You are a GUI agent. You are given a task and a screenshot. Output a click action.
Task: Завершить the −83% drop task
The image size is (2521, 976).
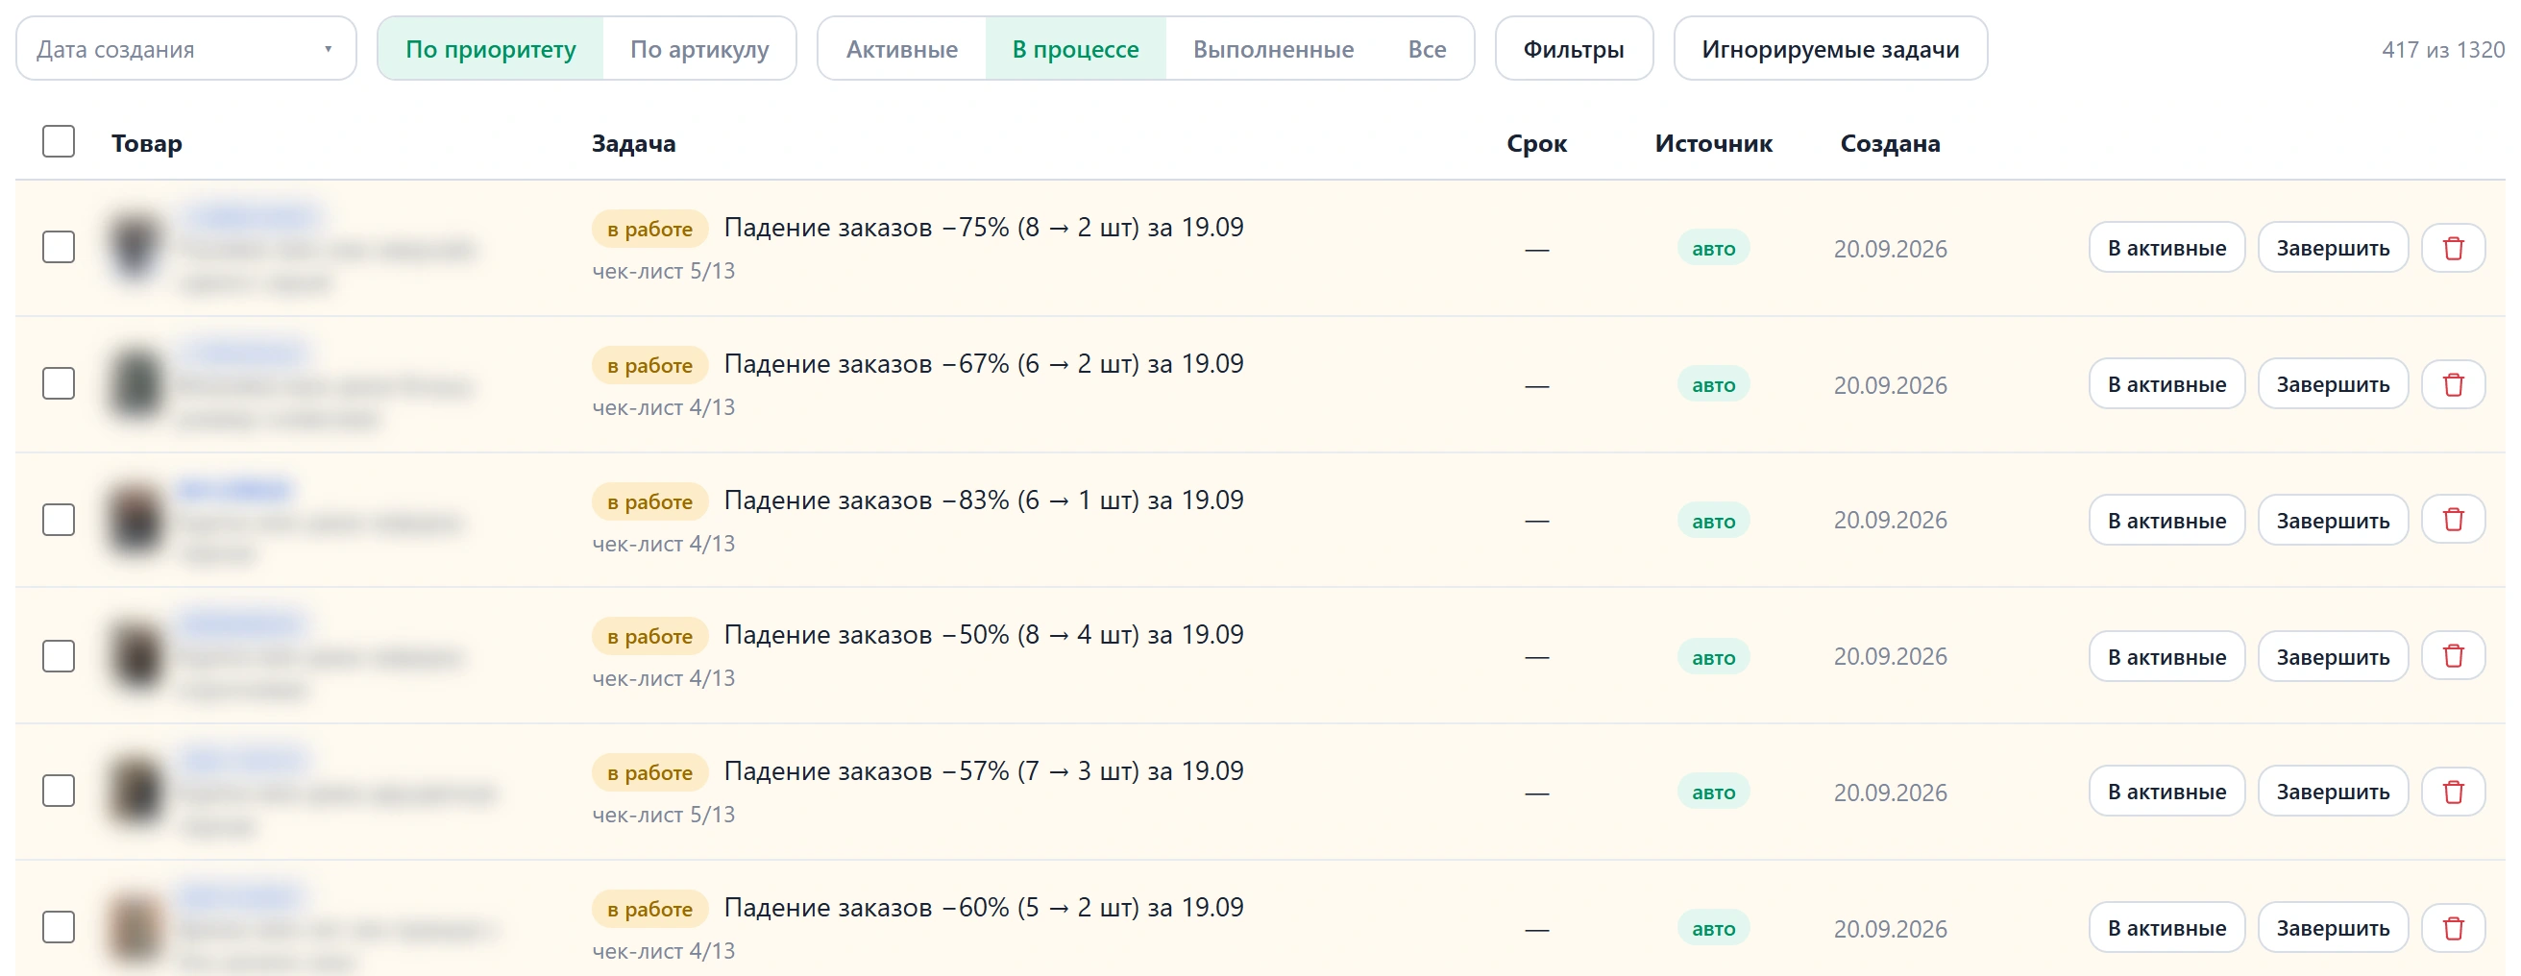pyautogui.click(x=2332, y=520)
